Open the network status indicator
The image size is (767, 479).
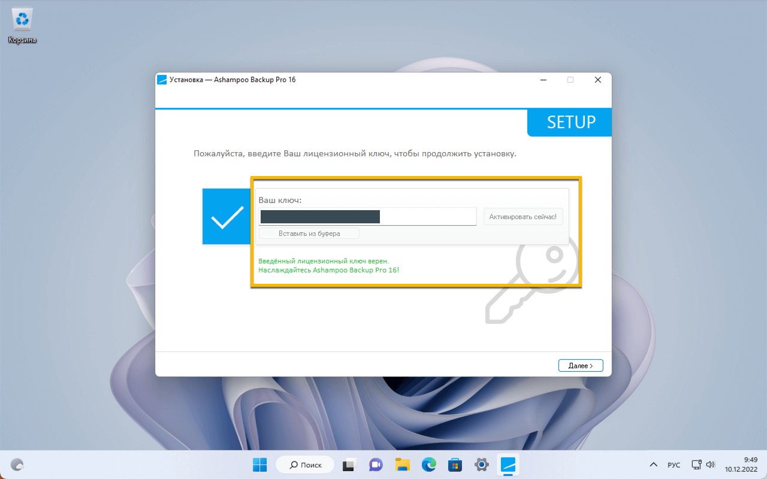coord(696,464)
